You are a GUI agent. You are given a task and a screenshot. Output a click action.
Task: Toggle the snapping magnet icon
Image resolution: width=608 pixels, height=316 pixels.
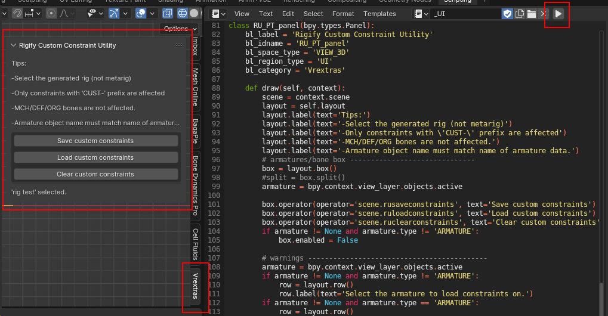tap(17, 14)
